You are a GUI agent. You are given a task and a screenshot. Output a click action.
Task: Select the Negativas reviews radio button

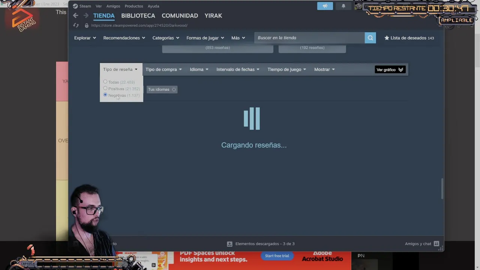tap(105, 95)
